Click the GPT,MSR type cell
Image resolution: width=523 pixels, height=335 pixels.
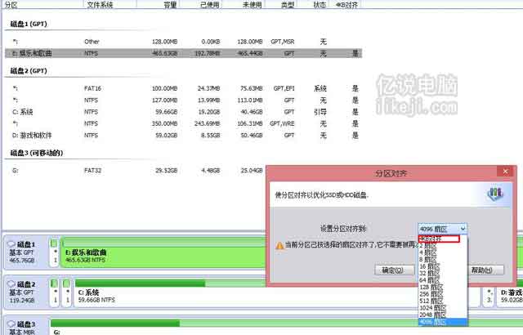pyautogui.click(x=283, y=42)
